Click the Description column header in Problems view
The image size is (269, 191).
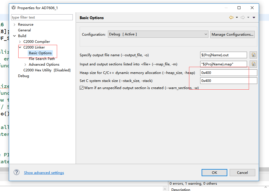[x=181, y=190]
